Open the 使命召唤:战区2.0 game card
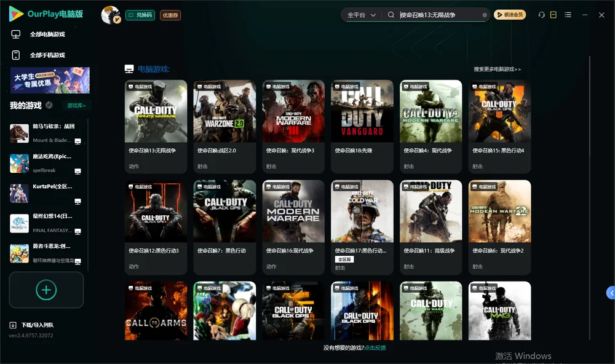Viewport: 615px width, 364px height. [224, 126]
